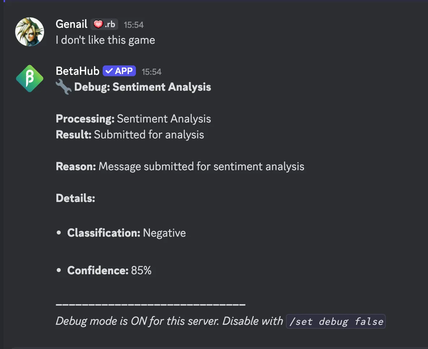This screenshot has width=428, height=349.
Task: Click Genail's Cloud Strife avatar
Action: coord(30,32)
